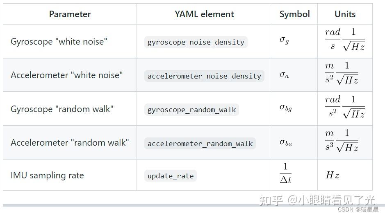
Task: Click the sigma ba symbol
Action: 286,142
